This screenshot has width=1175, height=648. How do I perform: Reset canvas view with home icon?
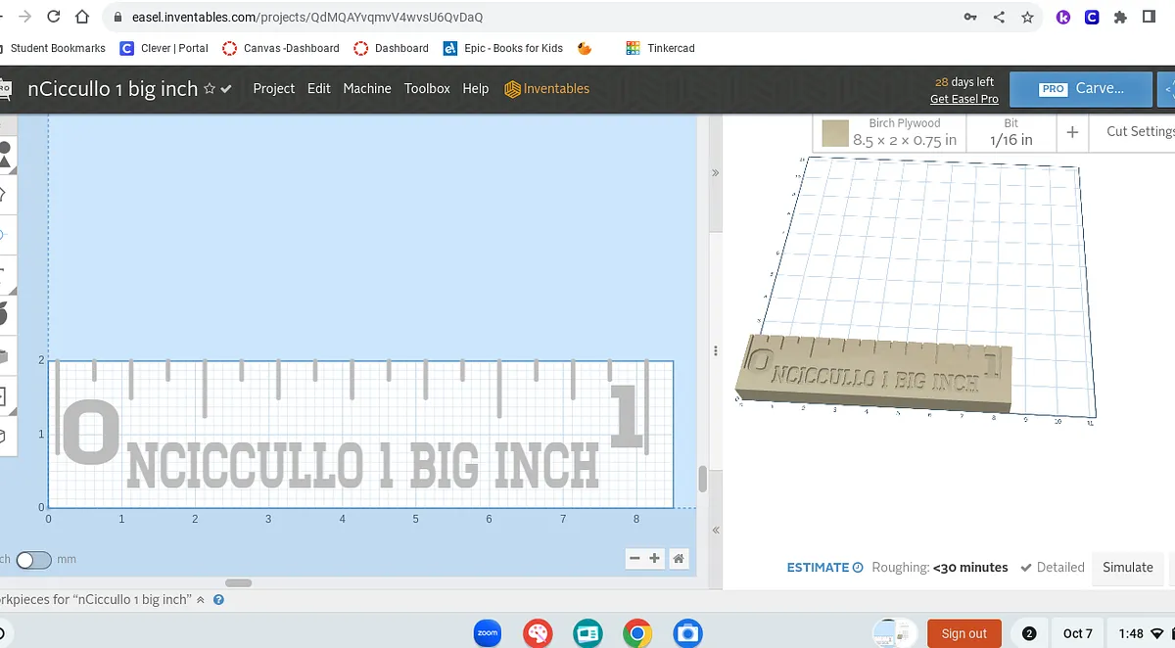click(678, 558)
